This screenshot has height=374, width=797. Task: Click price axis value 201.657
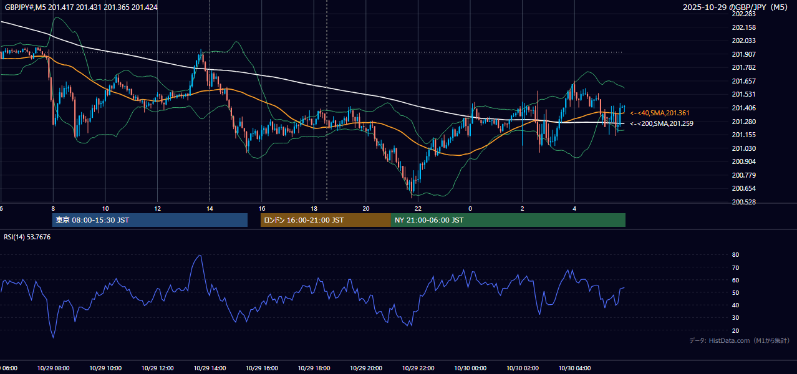[744, 81]
